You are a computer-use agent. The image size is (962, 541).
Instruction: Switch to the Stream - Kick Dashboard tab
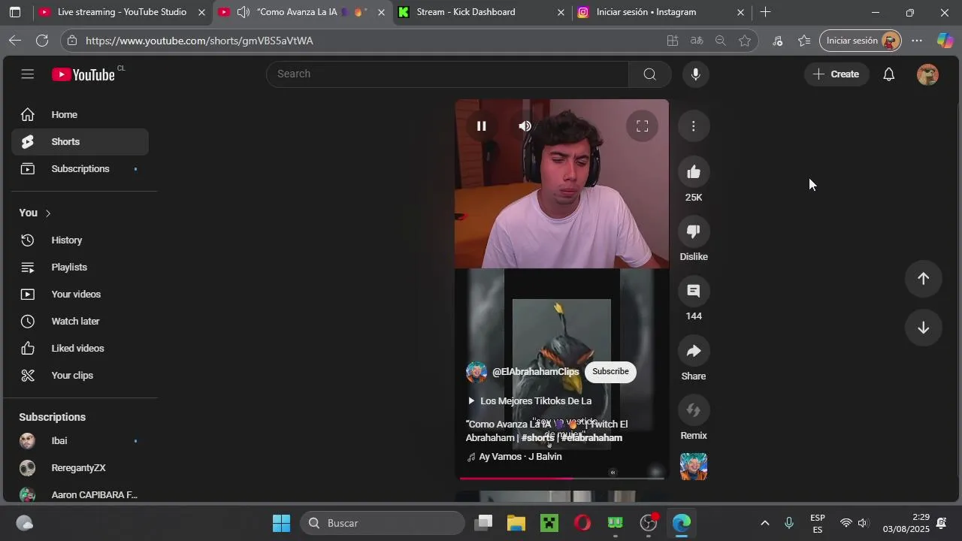click(x=481, y=12)
